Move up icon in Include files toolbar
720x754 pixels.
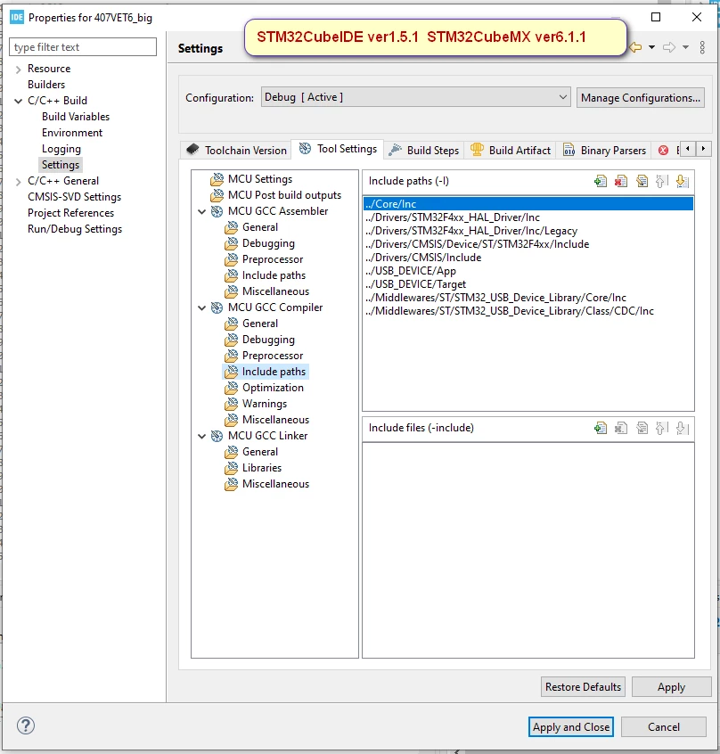[662, 428]
